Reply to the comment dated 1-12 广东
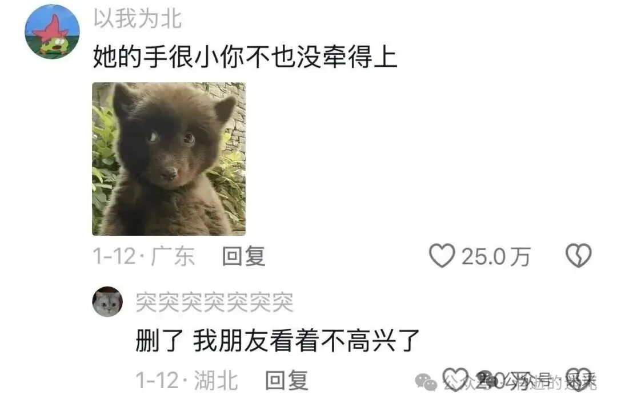 pos(243,256)
